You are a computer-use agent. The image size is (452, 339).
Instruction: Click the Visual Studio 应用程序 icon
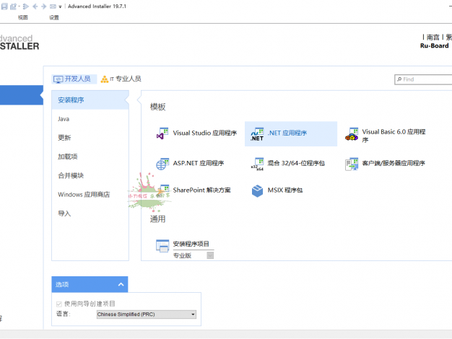162,133
